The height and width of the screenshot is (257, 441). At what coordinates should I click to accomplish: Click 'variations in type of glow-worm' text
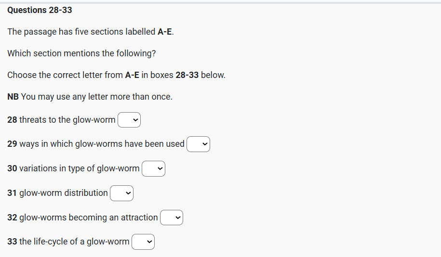(x=79, y=168)
